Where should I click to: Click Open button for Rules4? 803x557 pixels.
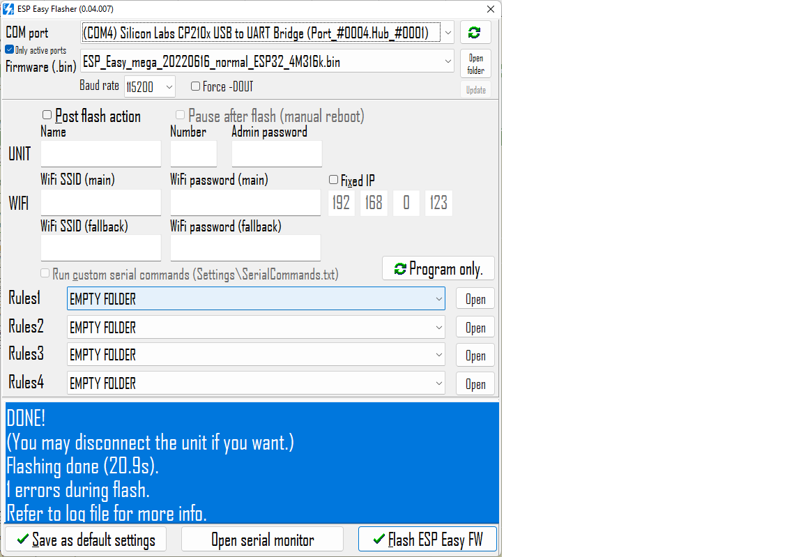[x=475, y=385]
